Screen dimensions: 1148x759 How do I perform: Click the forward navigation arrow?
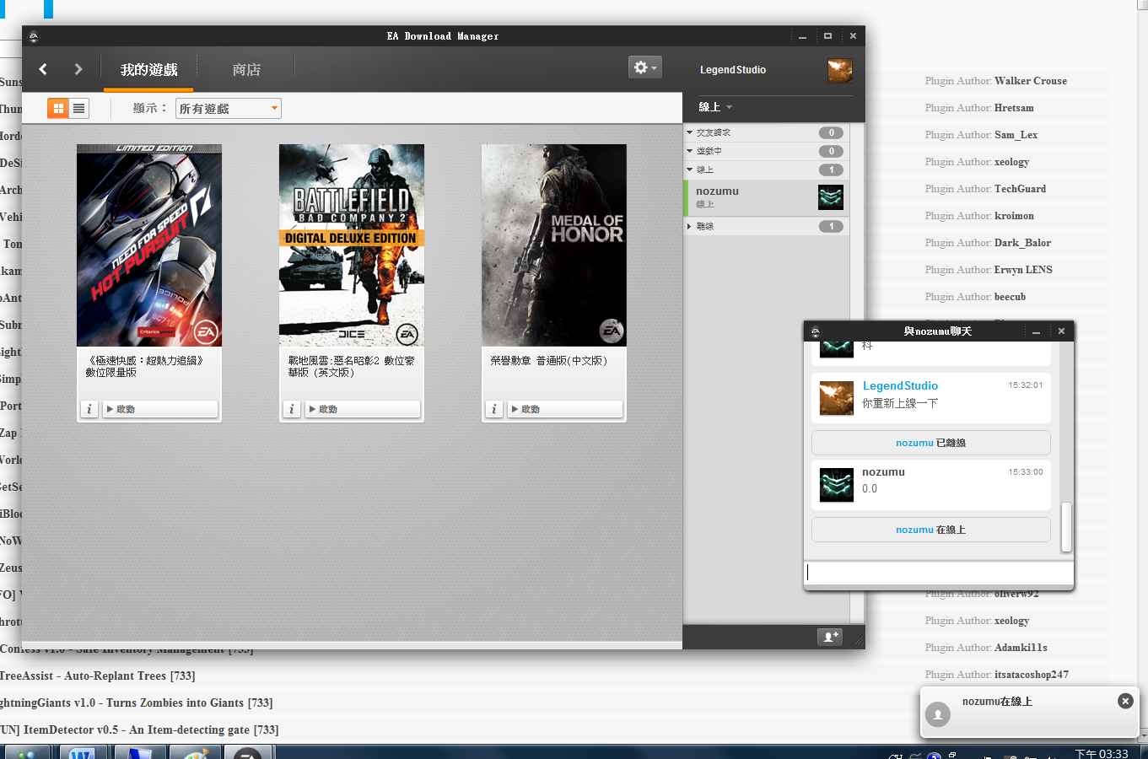point(78,69)
